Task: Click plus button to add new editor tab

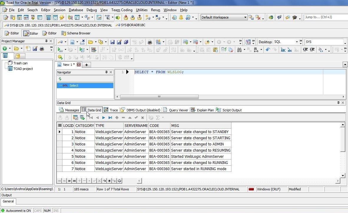Action: pyautogui.click(x=87, y=65)
